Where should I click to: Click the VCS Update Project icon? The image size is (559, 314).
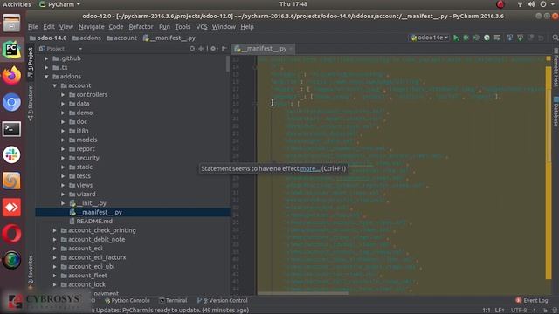click(x=510, y=38)
